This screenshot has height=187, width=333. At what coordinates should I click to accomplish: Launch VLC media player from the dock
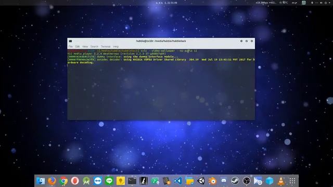pyautogui.click(x=281, y=181)
